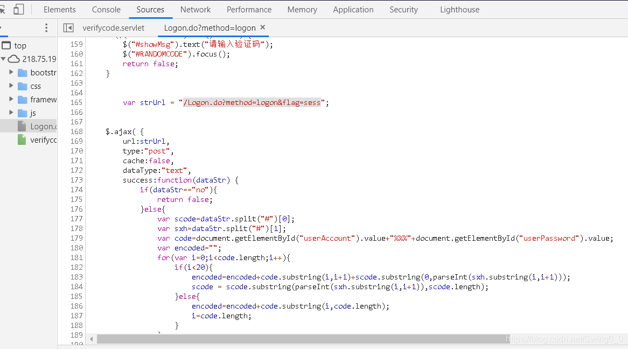Click 'dataType:"text",' line text

pyautogui.click(x=157, y=170)
